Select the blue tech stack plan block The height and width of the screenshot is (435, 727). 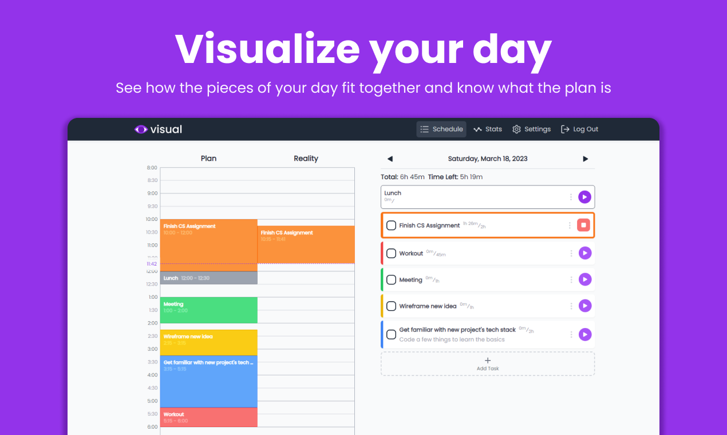pyautogui.click(x=208, y=381)
